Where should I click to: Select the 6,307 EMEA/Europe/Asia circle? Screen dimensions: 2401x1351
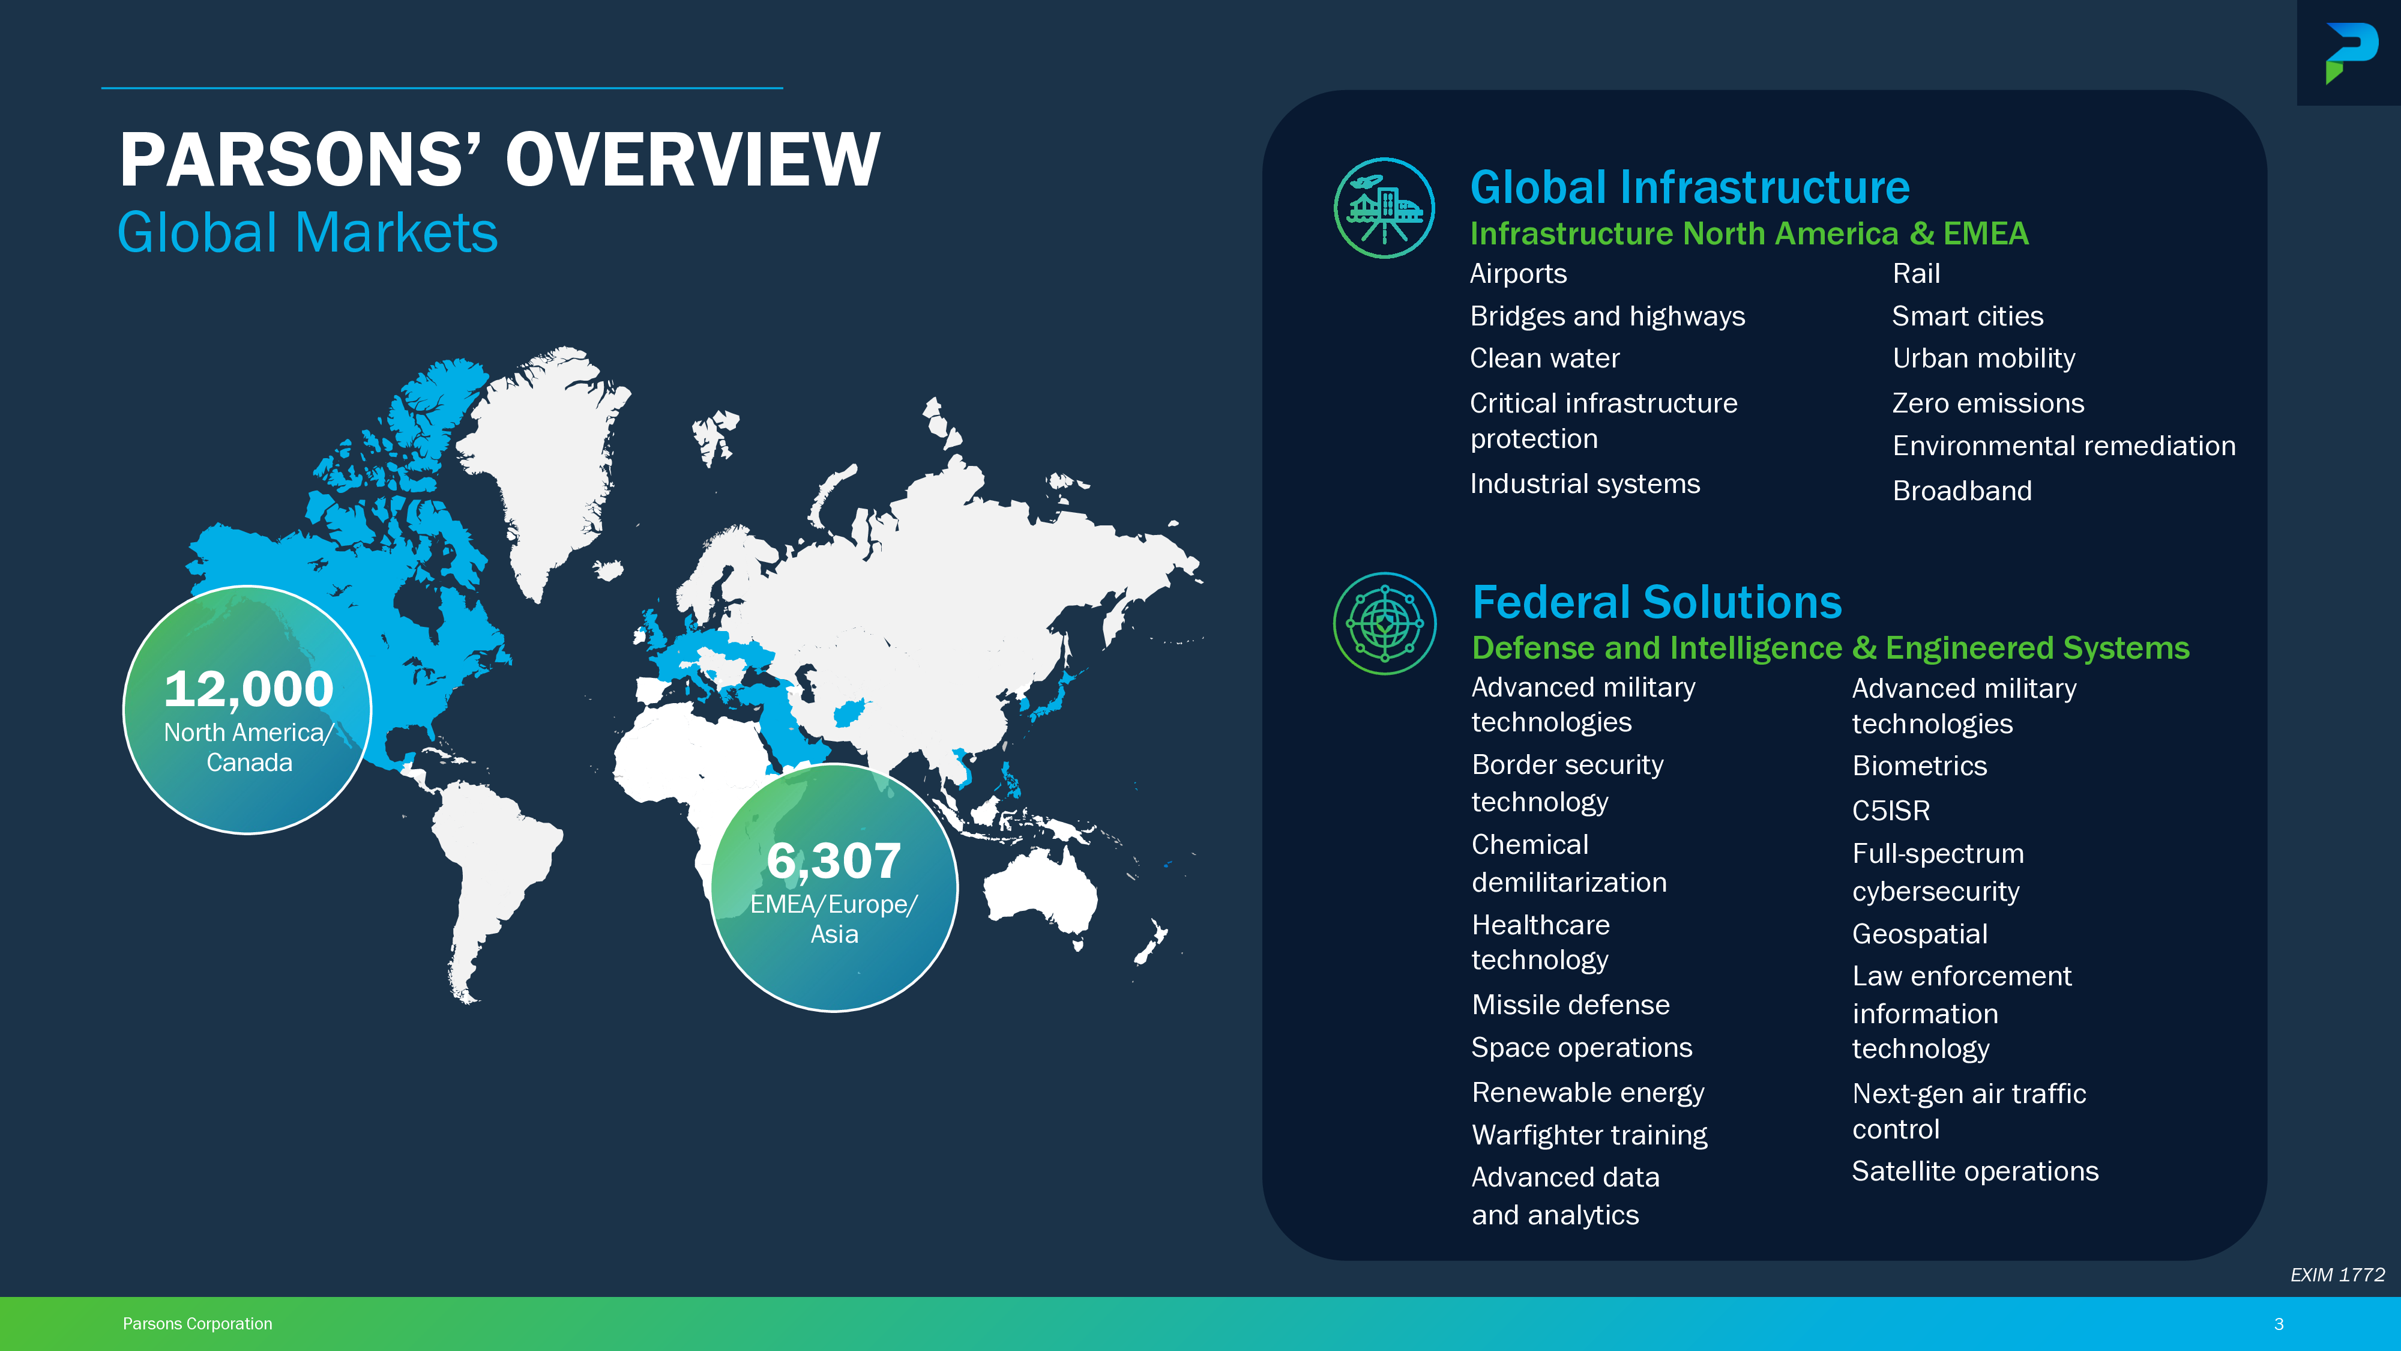coord(834,887)
